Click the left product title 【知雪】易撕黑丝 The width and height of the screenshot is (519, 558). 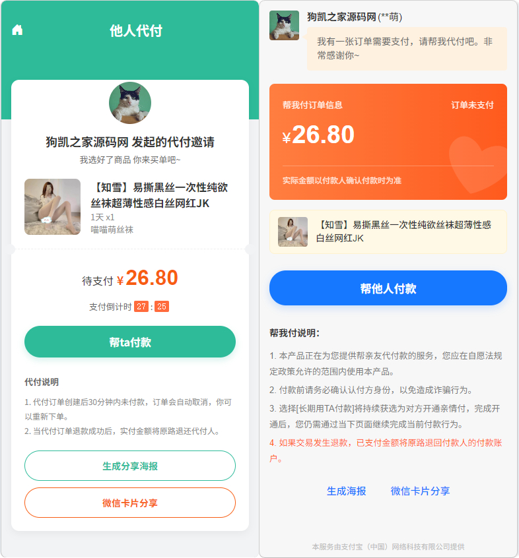[159, 195]
